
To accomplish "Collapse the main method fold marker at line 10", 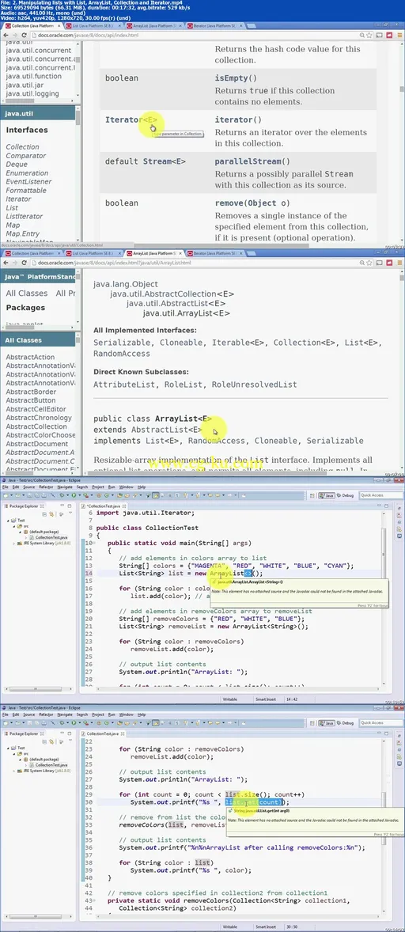I will pos(93,543).
